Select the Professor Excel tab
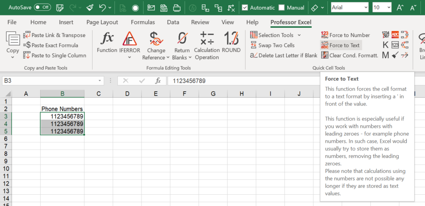This screenshot has height=206, width=425. [x=291, y=22]
